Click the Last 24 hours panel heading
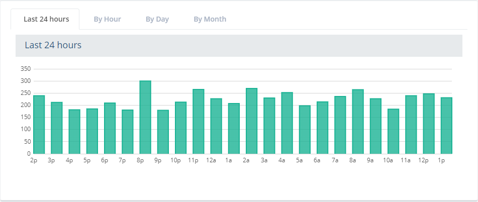The width and height of the screenshot is (478, 202). click(x=53, y=45)
